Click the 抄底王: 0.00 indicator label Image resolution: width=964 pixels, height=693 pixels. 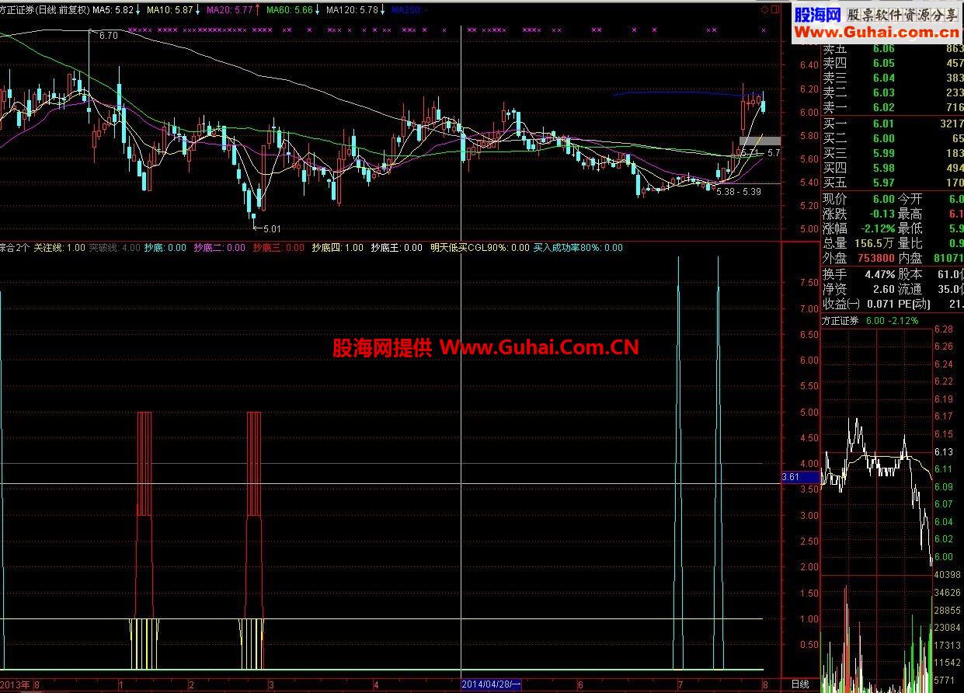tap(397, 248)
